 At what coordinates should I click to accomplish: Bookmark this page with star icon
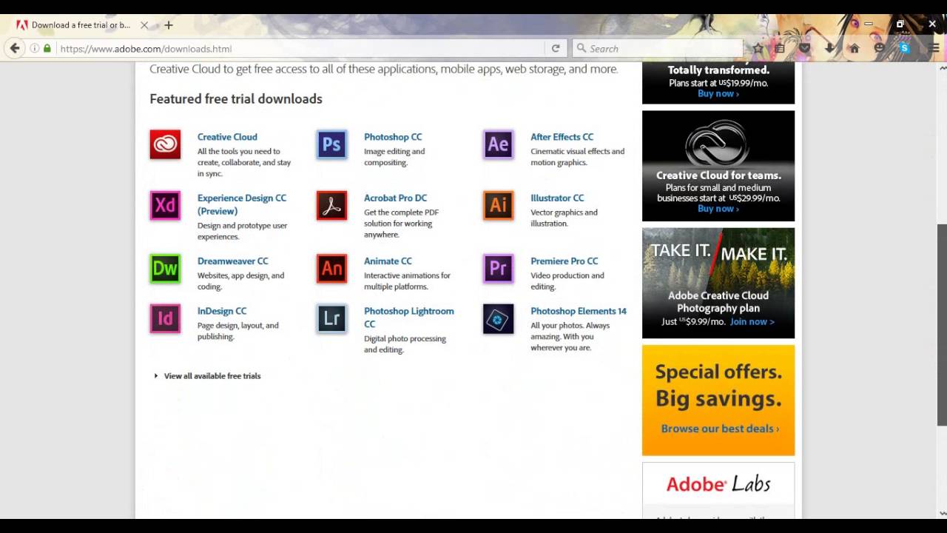[x=758, y=48]
